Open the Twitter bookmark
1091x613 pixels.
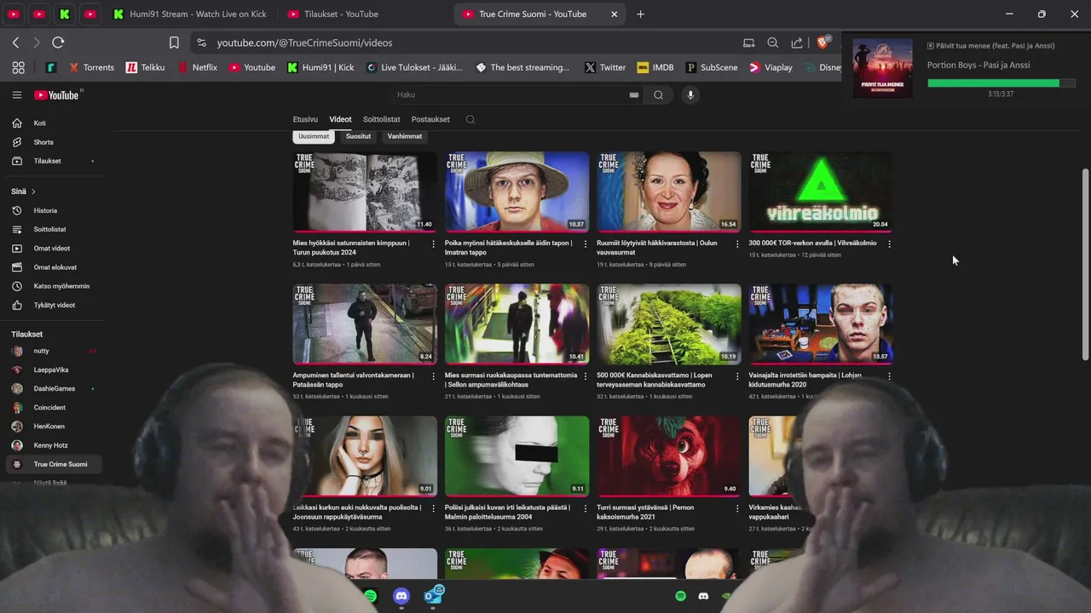[x=605, y=67]
